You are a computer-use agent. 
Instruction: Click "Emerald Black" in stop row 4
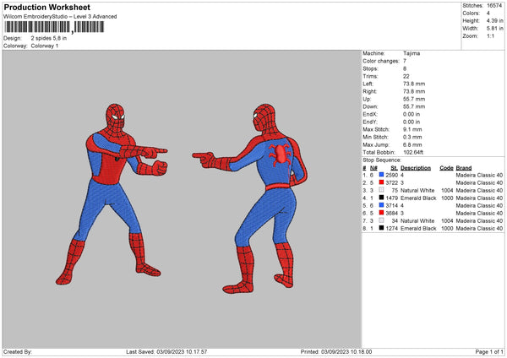418,198
